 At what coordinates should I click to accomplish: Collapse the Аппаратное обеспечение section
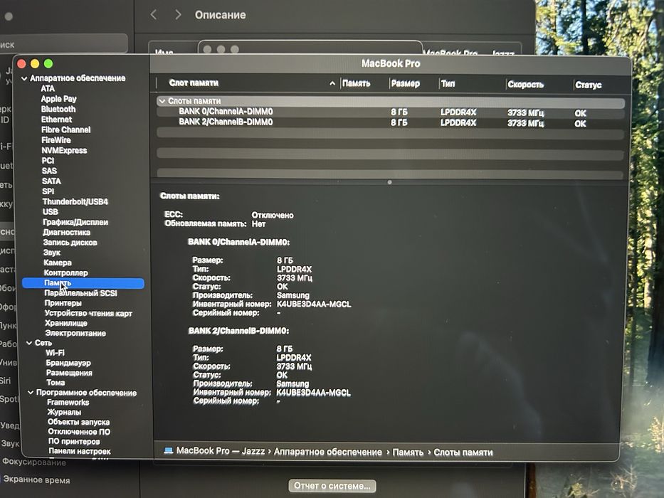click(24, 78)
